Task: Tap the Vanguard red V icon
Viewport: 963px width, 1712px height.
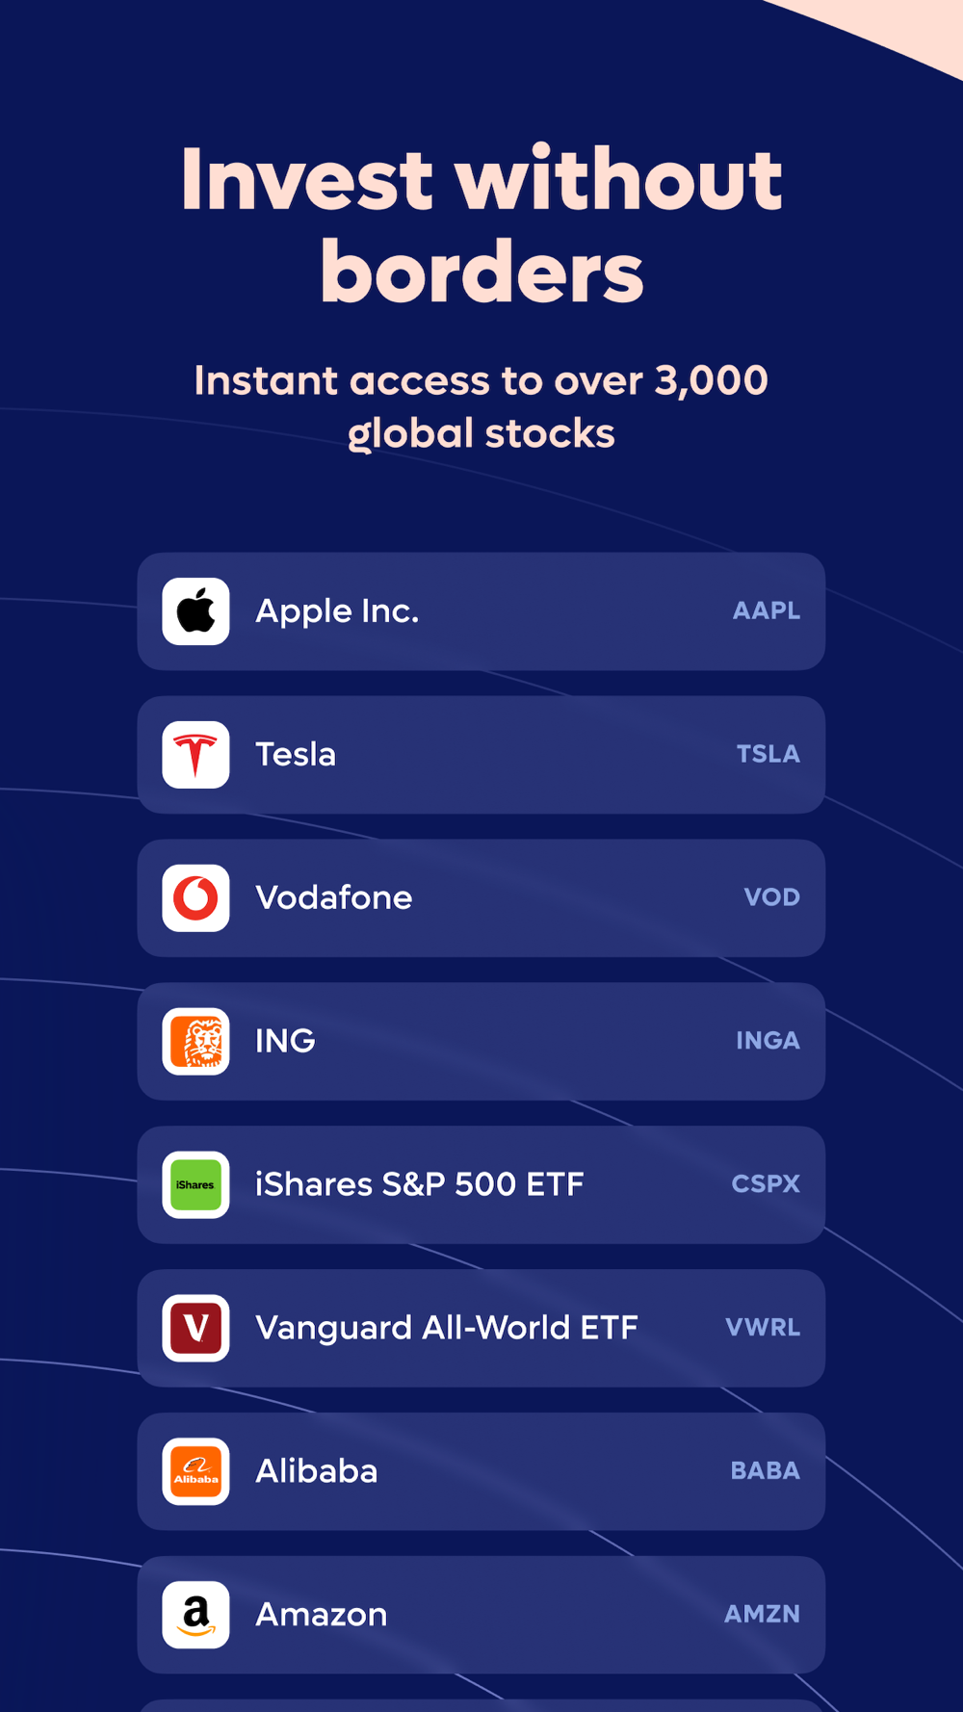Action: coord(195,1329)
